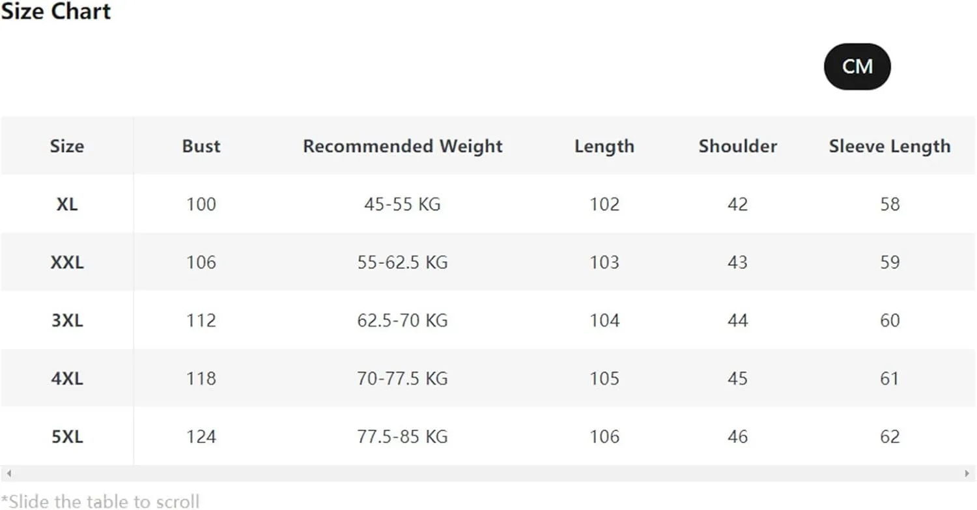This screenshot has height=510, width=977.
Task: Select the XXL size row label
Action: [67, 262]
